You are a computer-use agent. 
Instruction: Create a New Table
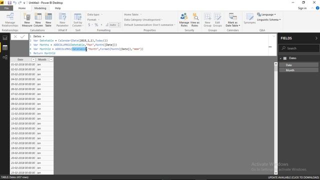pyautogui.click(x=48, y=19)
